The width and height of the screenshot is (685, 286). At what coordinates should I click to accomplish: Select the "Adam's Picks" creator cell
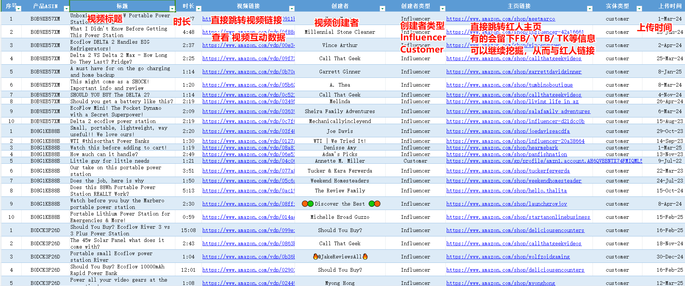340,154
